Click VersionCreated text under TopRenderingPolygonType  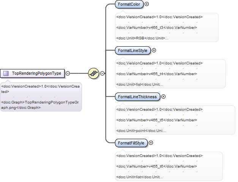point(40,89)
